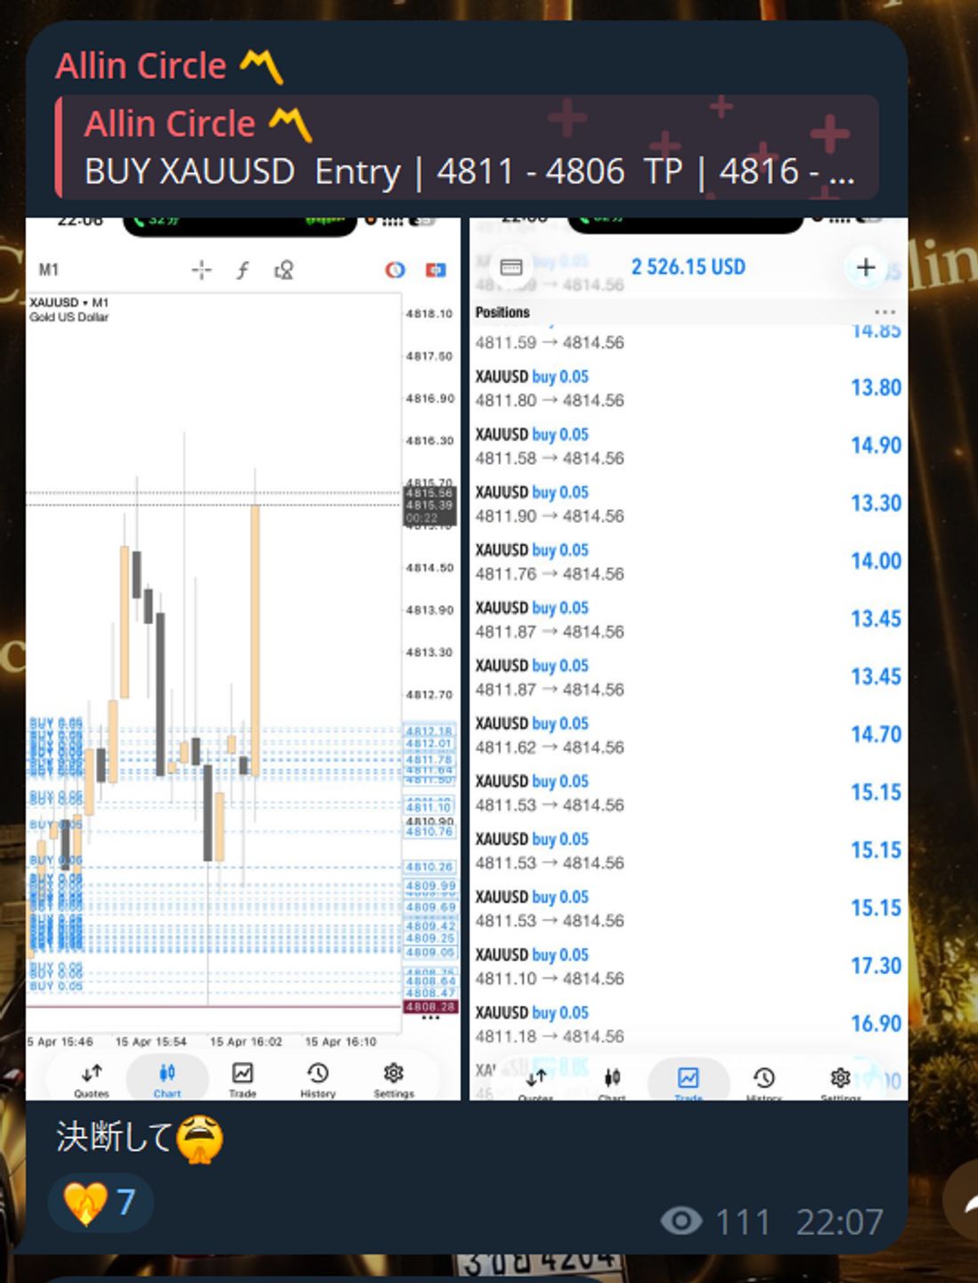
Task: Click the message caption 決断して
Action: click(x=113, y=1138)
